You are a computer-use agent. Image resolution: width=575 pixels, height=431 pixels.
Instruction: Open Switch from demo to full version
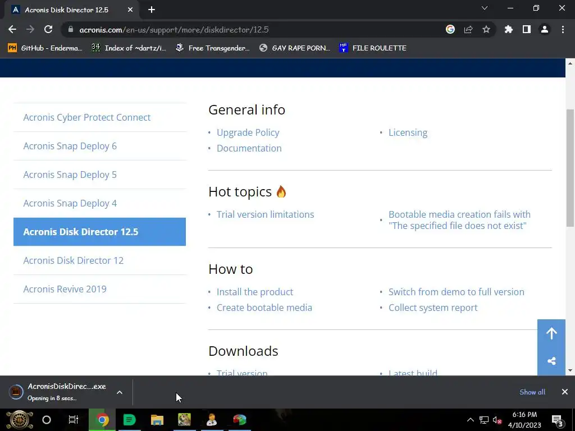457,292
